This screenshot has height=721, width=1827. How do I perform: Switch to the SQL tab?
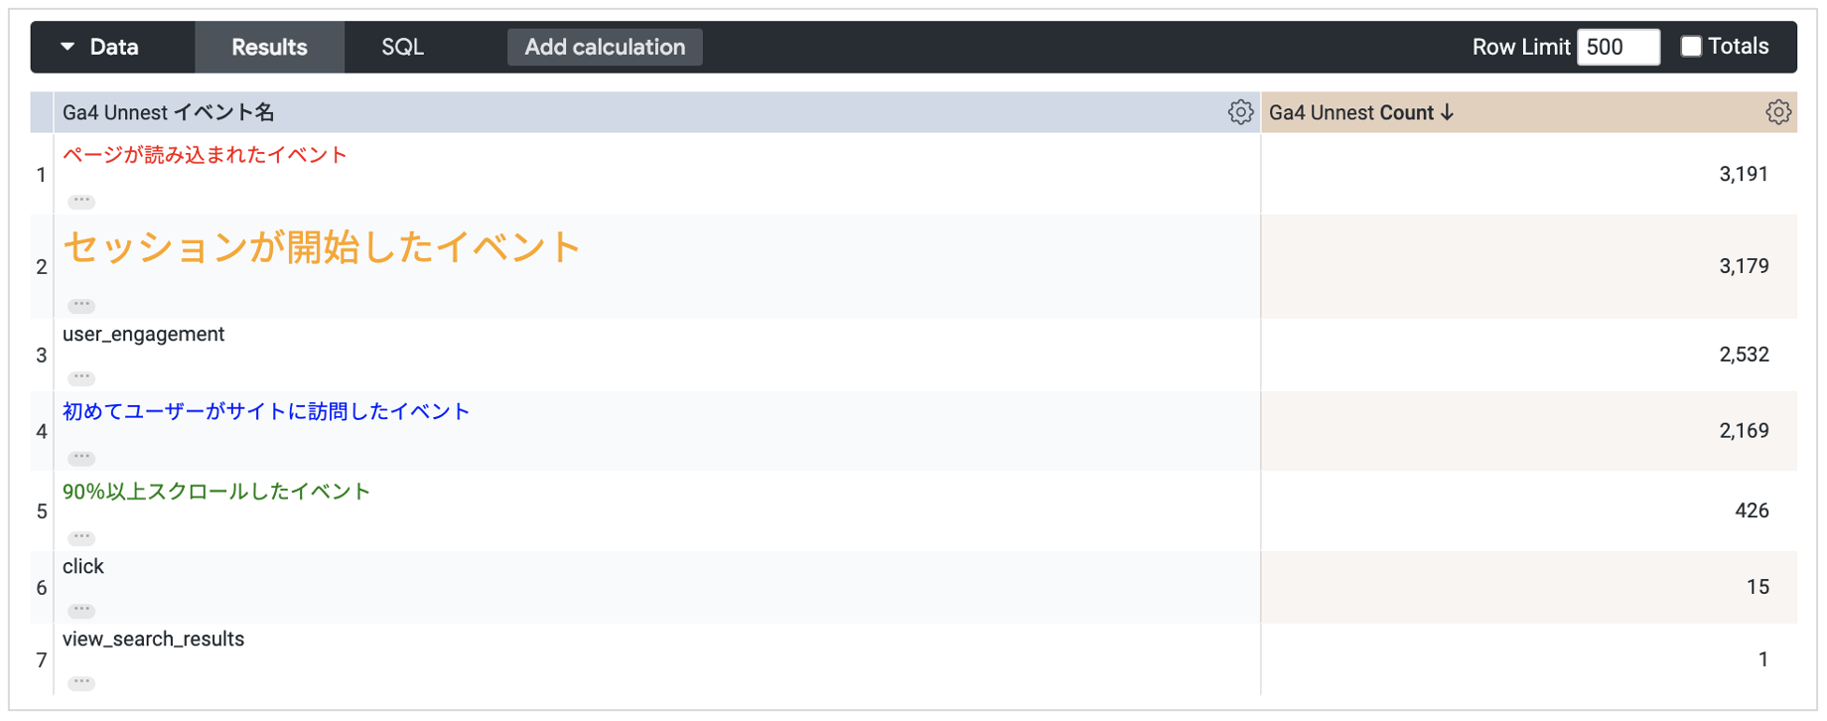402,48
